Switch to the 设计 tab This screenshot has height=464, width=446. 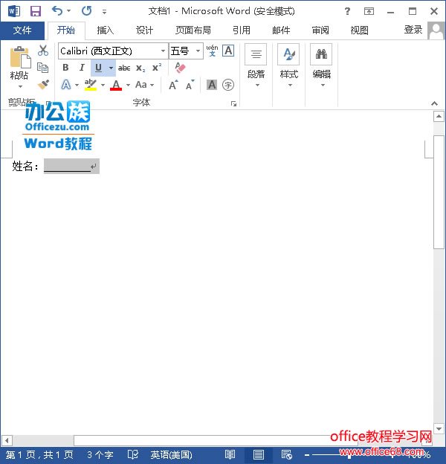click(x=144, y=30)
